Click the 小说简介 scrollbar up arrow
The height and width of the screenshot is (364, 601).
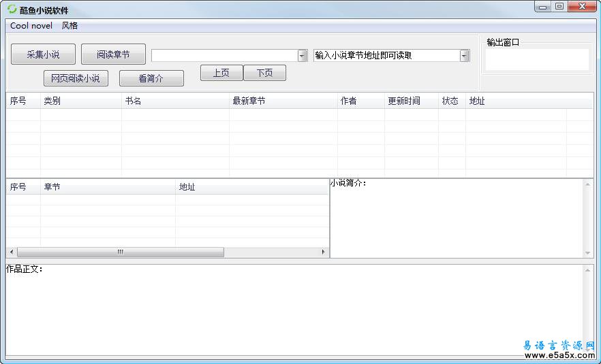tap(587, 184)
